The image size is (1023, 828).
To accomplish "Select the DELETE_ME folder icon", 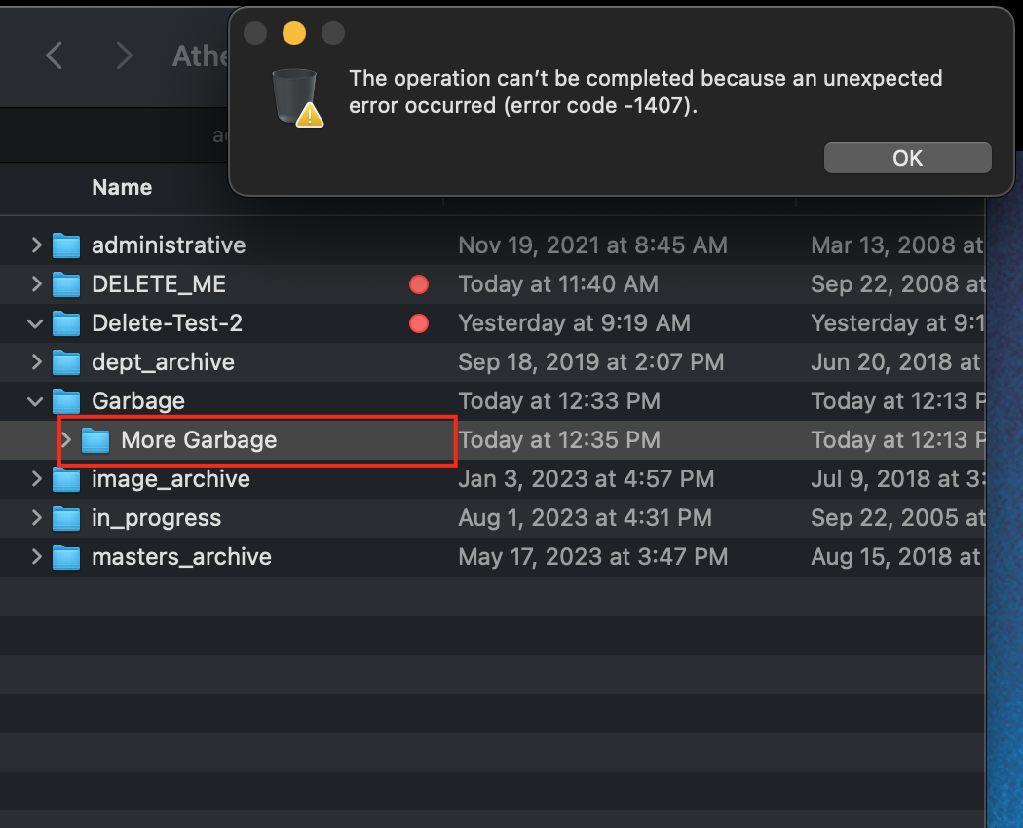I will point(66,284).
